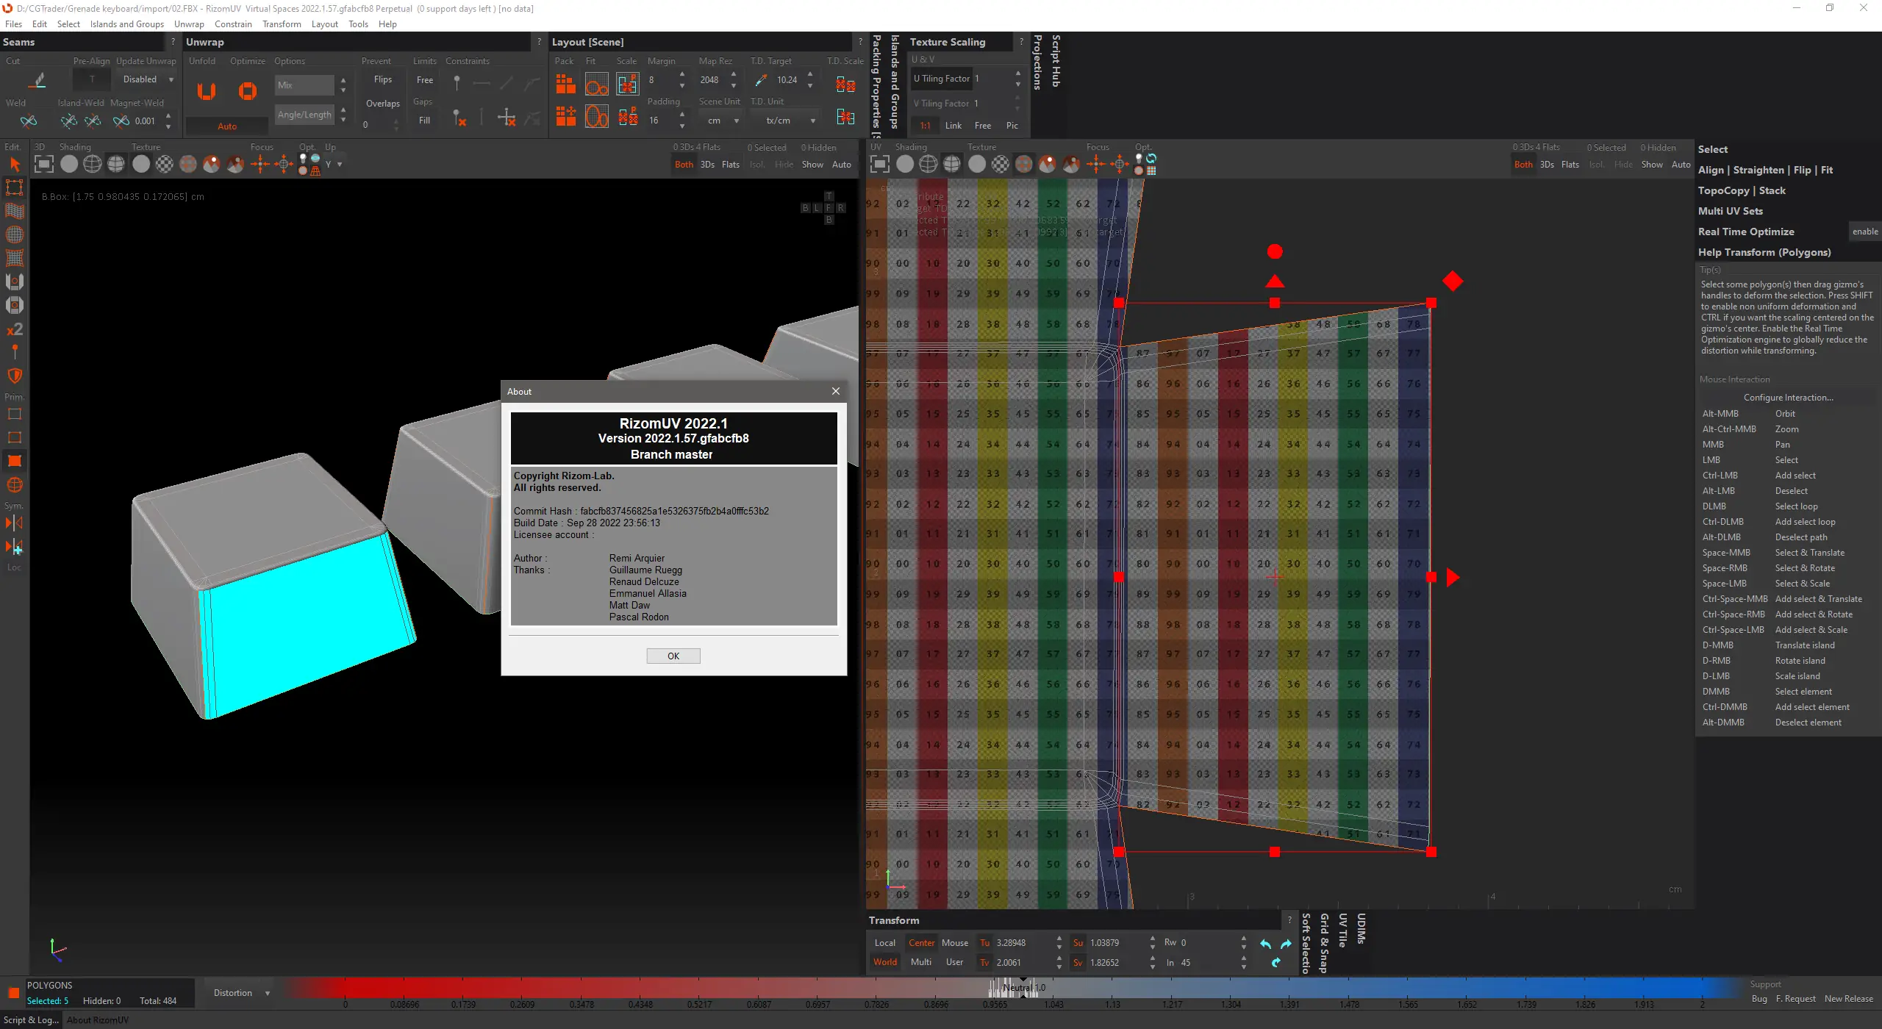Click the T.D. Target eyedropper icon

tap(761, 79)
